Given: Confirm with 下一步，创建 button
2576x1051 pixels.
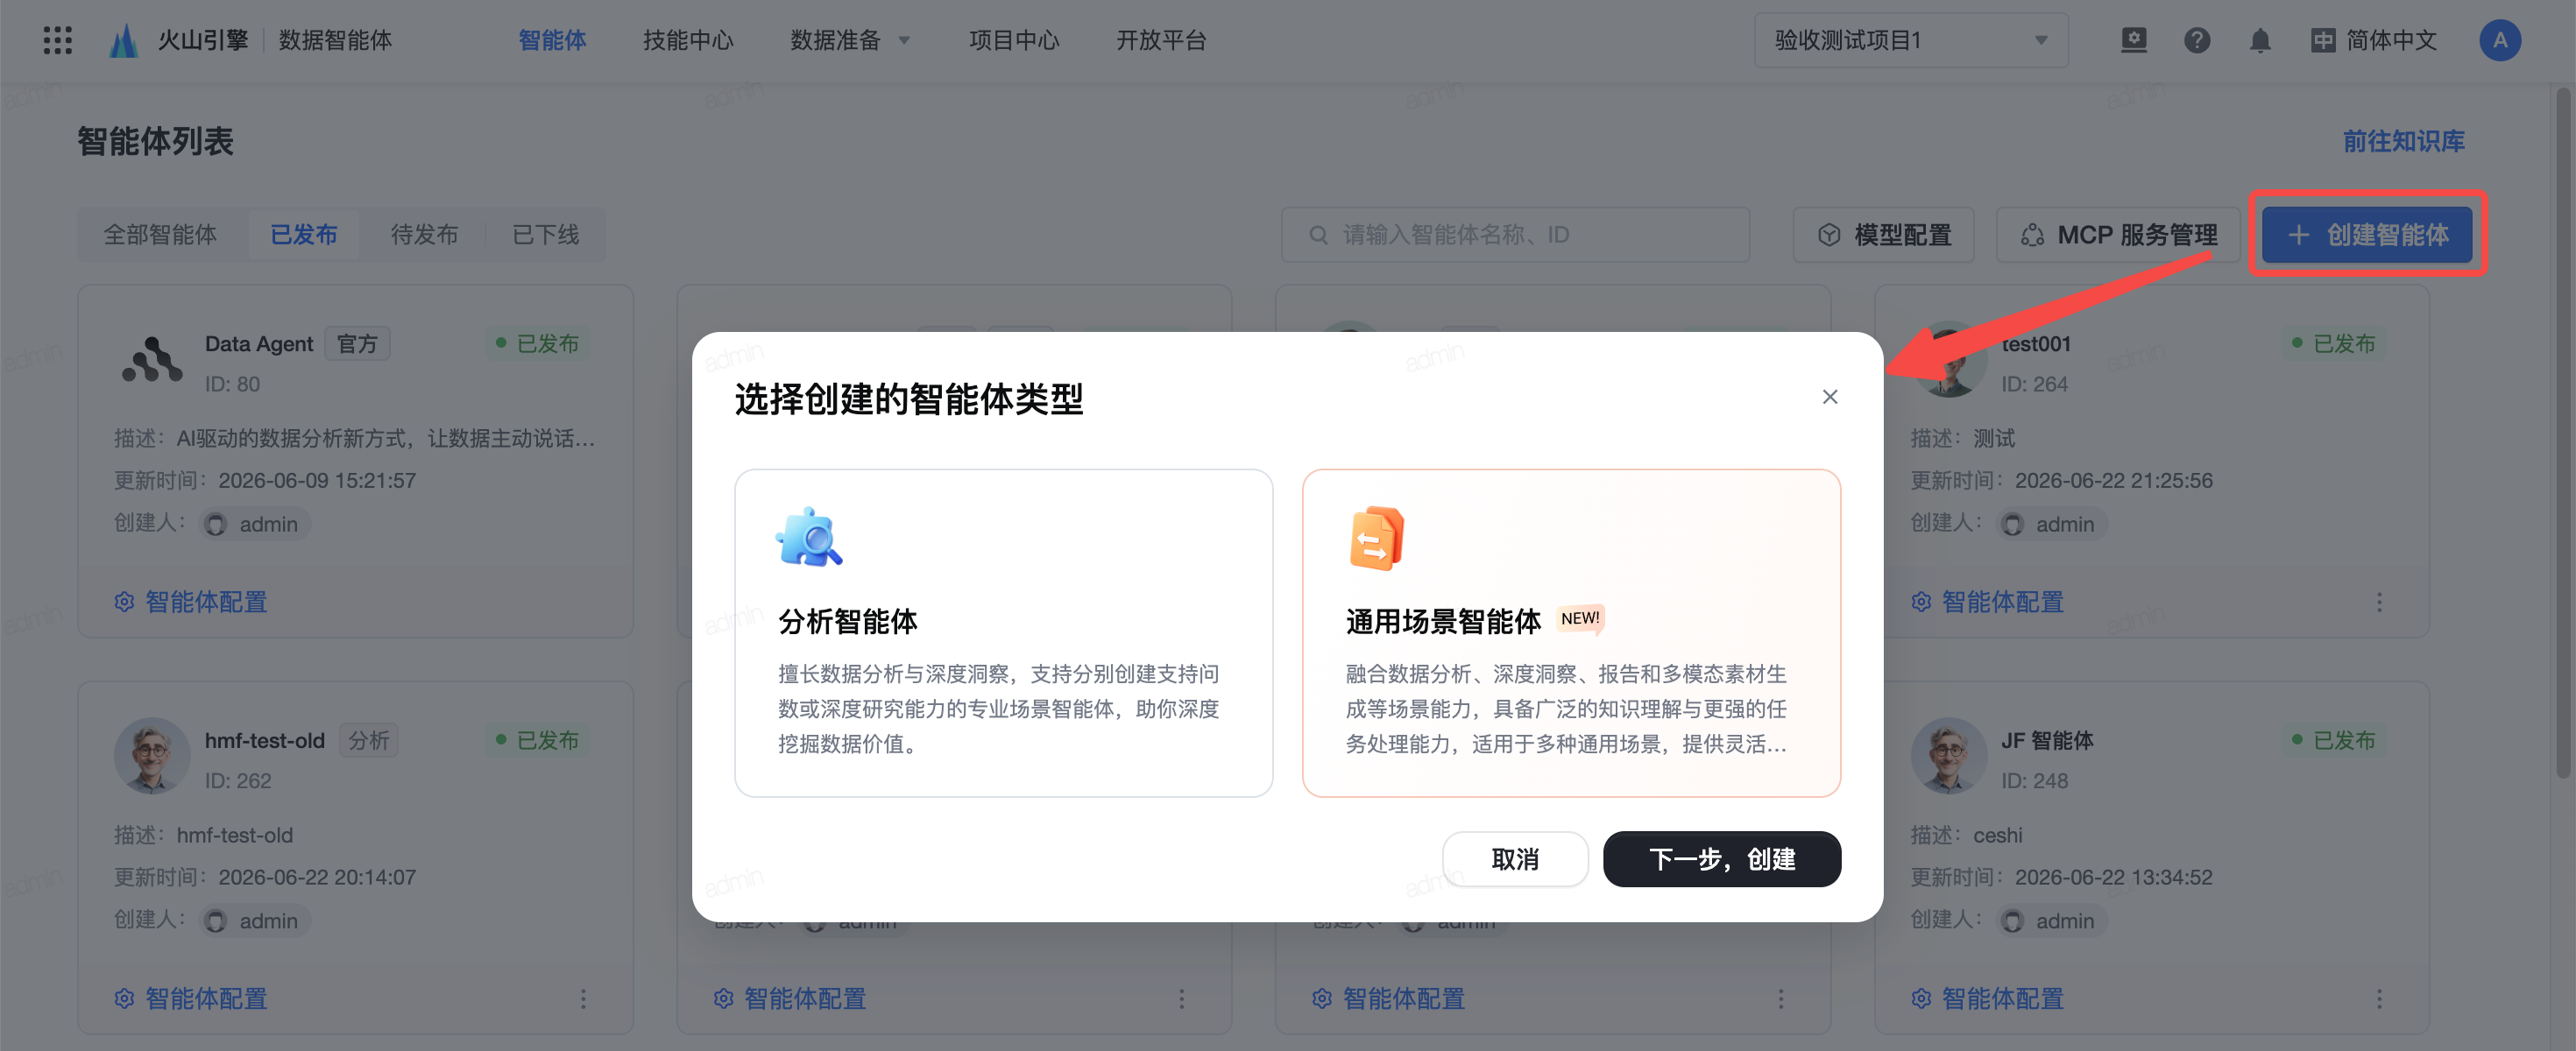Looking at the screenshot, I should (1721, 858).
